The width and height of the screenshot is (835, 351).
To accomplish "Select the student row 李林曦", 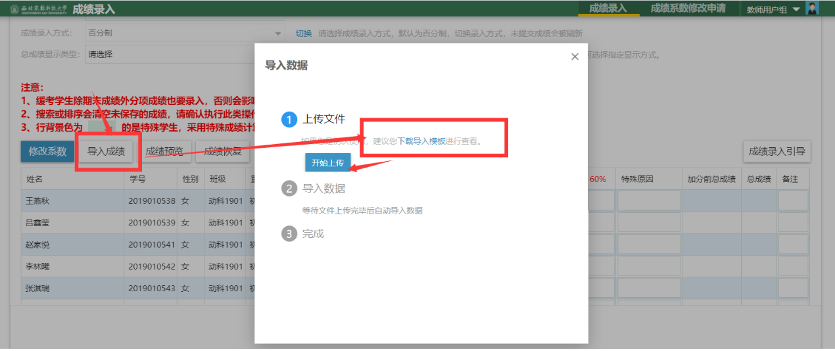I will point(72,266).
